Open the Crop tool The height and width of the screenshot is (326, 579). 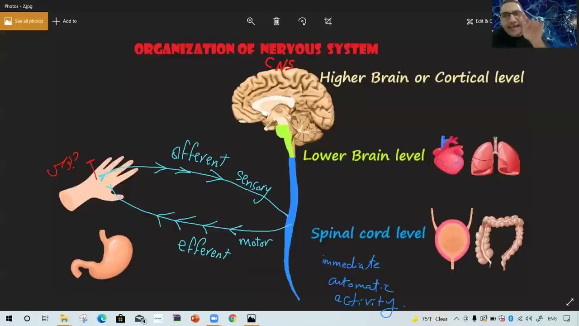[328, 21]
